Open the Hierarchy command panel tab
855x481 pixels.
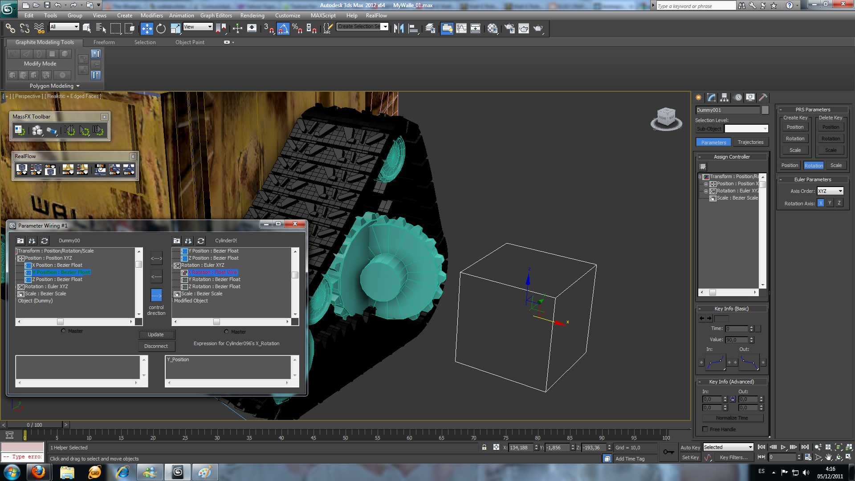[725, 98]
